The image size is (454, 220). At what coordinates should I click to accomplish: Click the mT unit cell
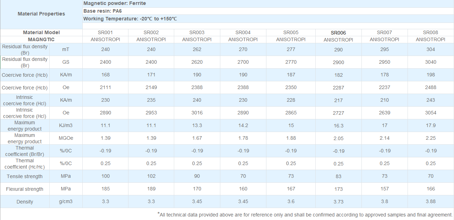(x=65, y=50)
